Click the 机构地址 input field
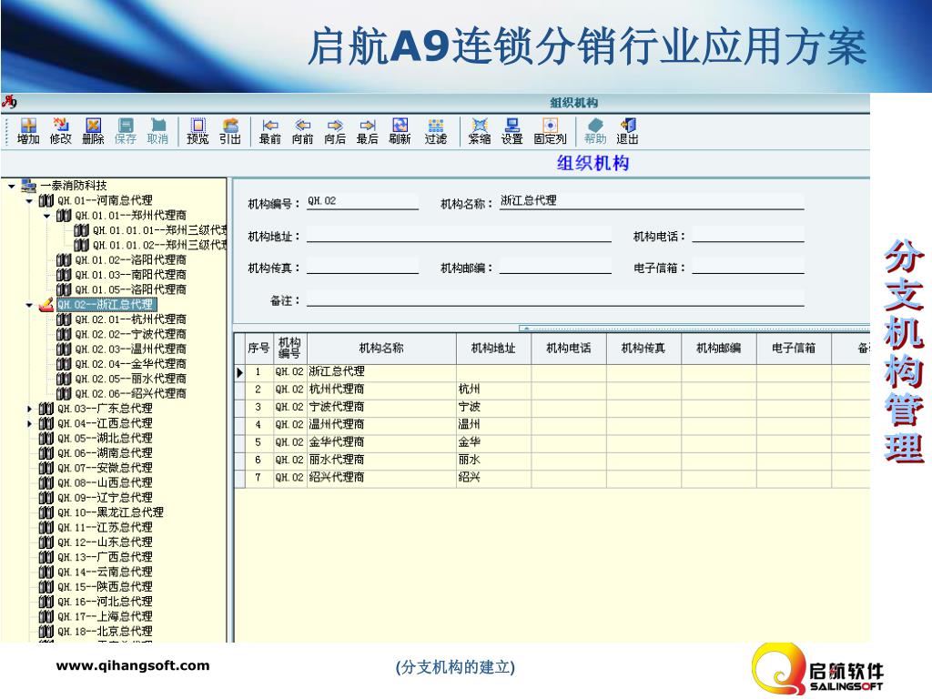This screenshot has height=699, width=932. pyautogui.click(x=459, y=235)
